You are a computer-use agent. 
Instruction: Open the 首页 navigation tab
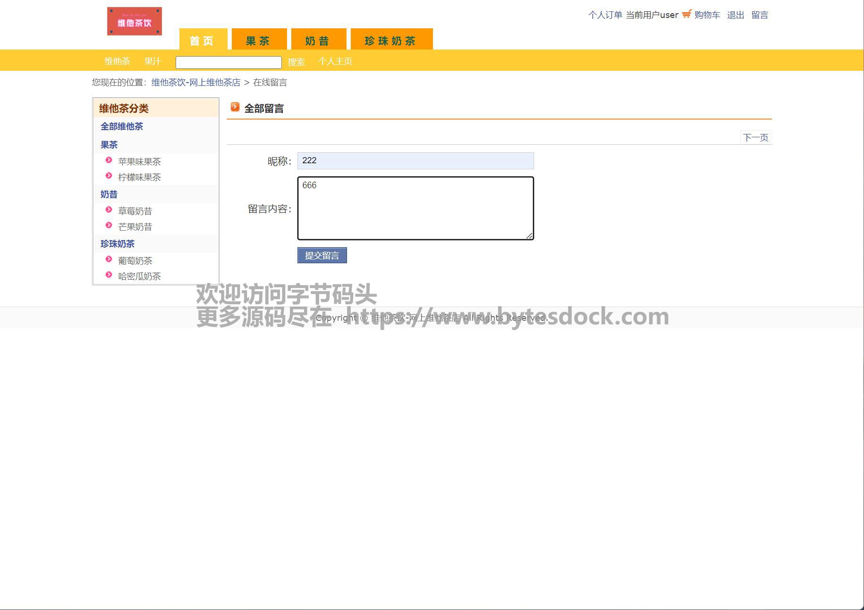point(203,40)
